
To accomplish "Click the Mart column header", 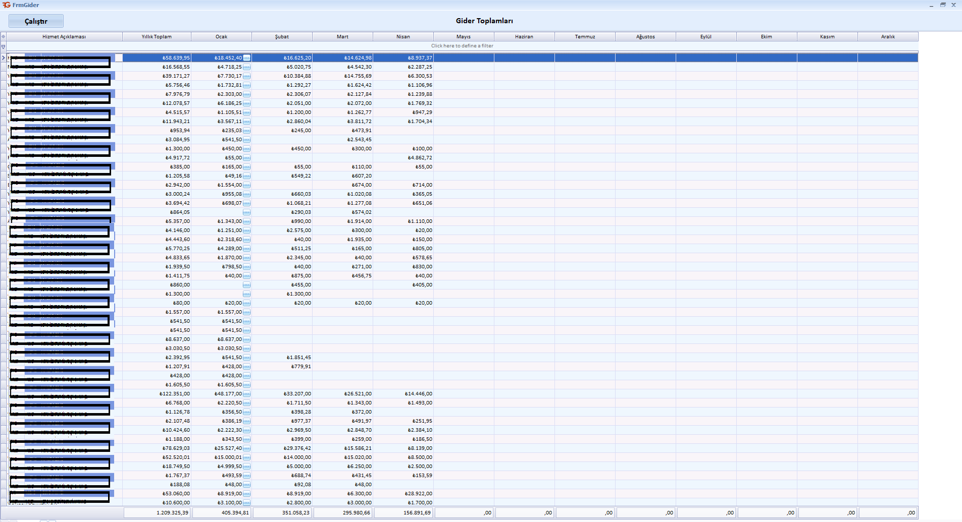I will tap(342, 36).
